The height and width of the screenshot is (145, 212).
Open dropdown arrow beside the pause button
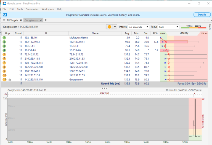pos(114,27)
